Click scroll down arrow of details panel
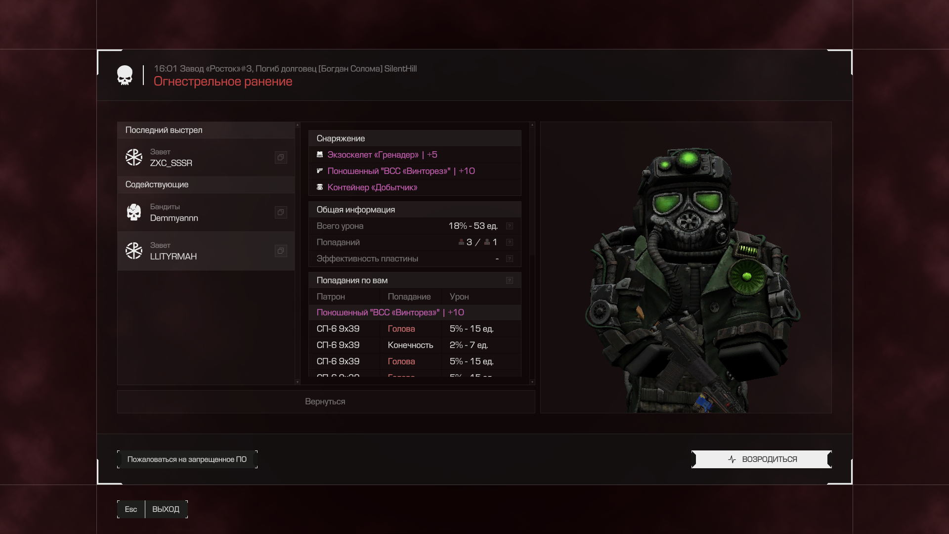The height and width of the screenshot is (534, 949). click(532, 382)
